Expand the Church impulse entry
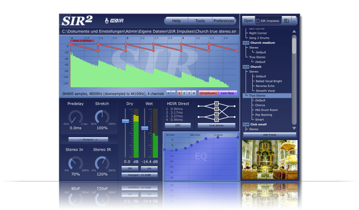 click(x=256, y=67)
